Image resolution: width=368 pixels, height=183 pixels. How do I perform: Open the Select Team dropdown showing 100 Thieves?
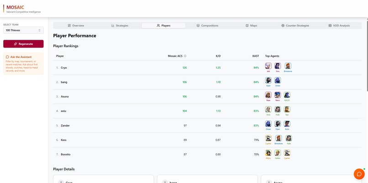pos(23,30)
